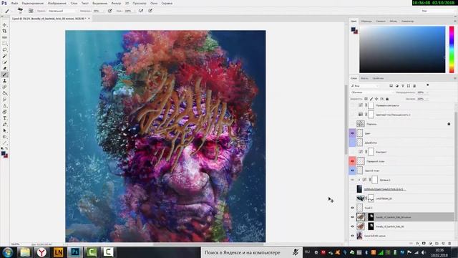Hide the blue-tagged Задний план layer
Image resolution: width=458 pixels, height=258 pixels.
[352, 171]
